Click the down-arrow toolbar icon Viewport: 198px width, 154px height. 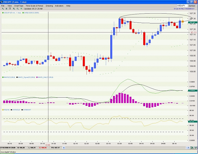(10, 9)
